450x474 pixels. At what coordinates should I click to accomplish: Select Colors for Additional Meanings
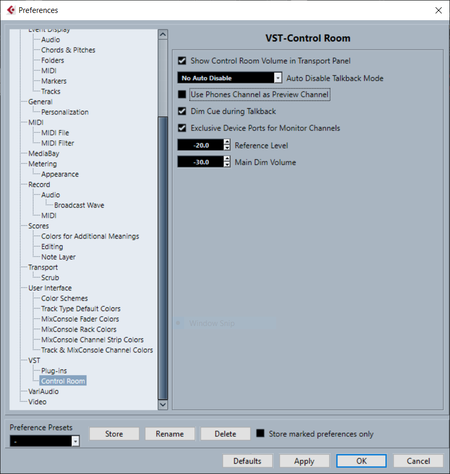click(90, 236)
